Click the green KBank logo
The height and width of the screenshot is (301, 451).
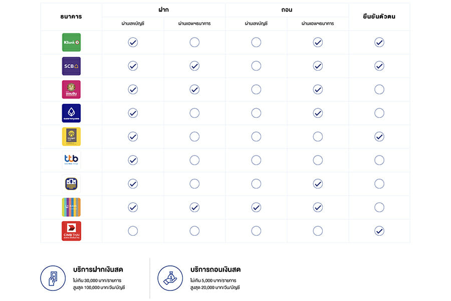coord(71,42)
